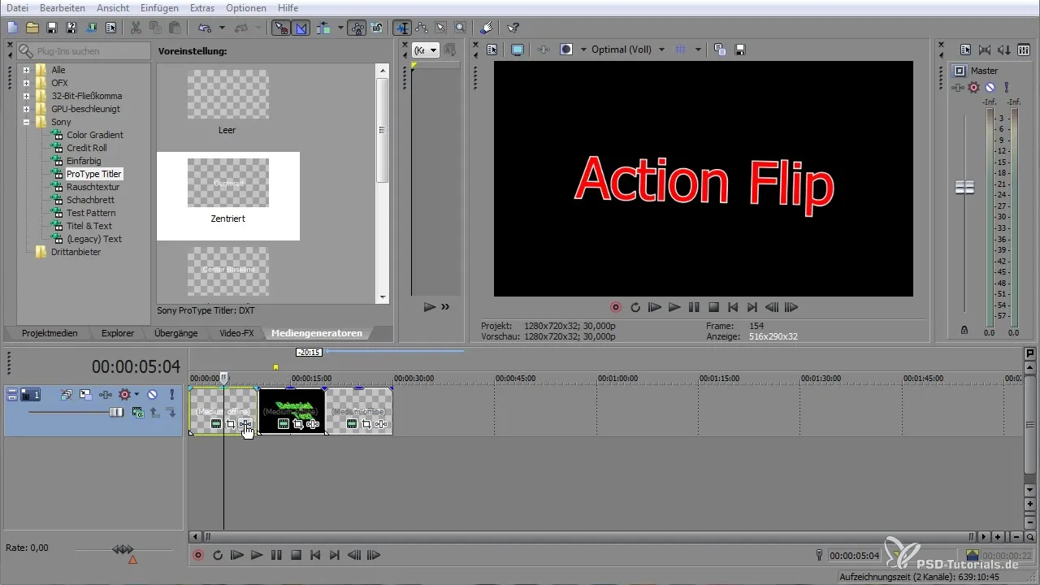
Task: Toggle ignore event grouping button
Action: (x=377, y=28)
